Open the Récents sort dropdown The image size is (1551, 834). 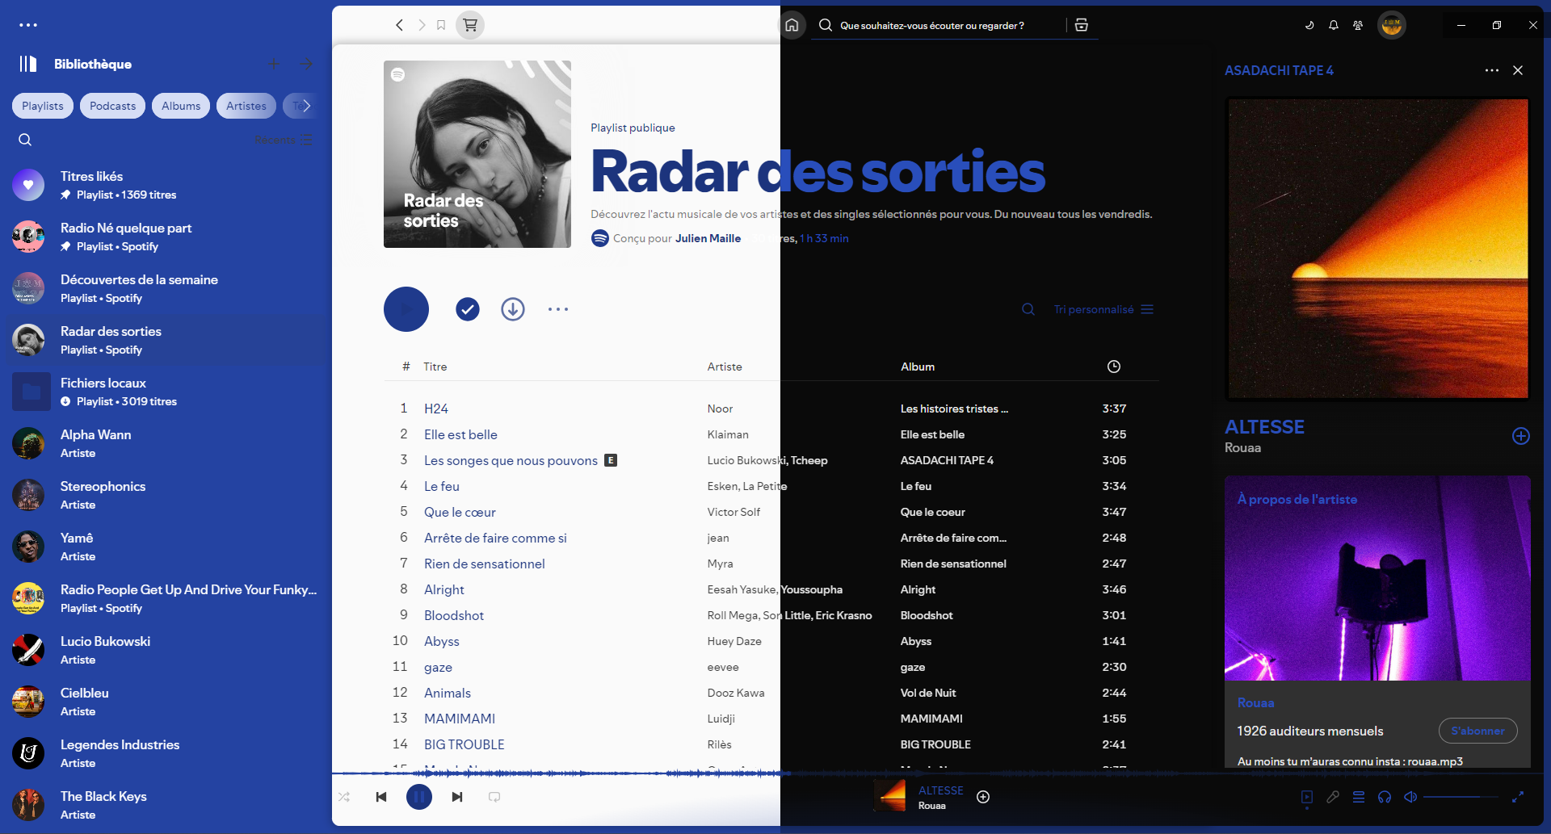pos(283,140)
